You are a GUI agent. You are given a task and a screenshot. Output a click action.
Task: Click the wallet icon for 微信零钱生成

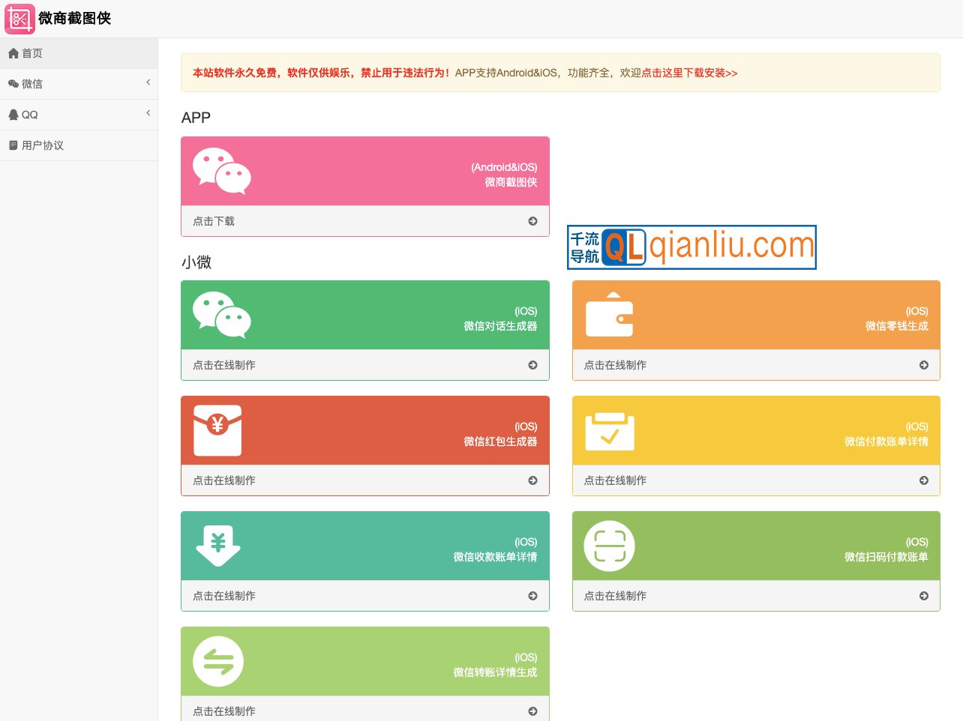pyautogui.click(x=609, y=315)
